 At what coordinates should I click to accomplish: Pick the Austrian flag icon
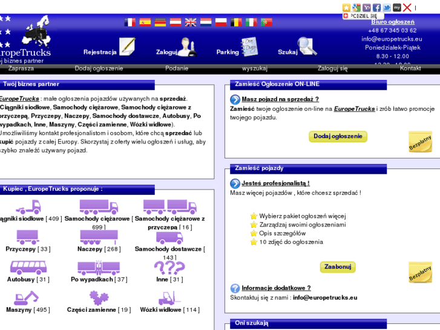(x=176, y=22)
